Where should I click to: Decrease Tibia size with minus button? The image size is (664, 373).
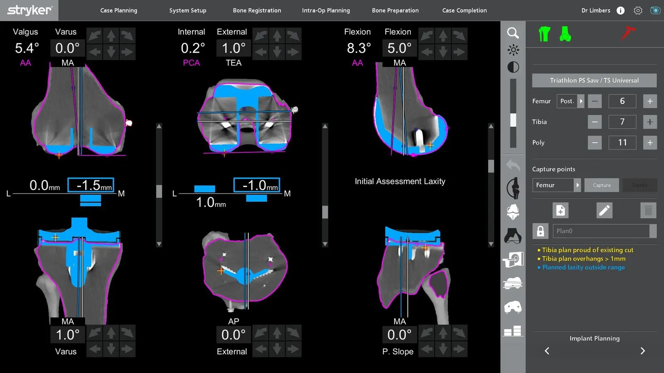595,122
